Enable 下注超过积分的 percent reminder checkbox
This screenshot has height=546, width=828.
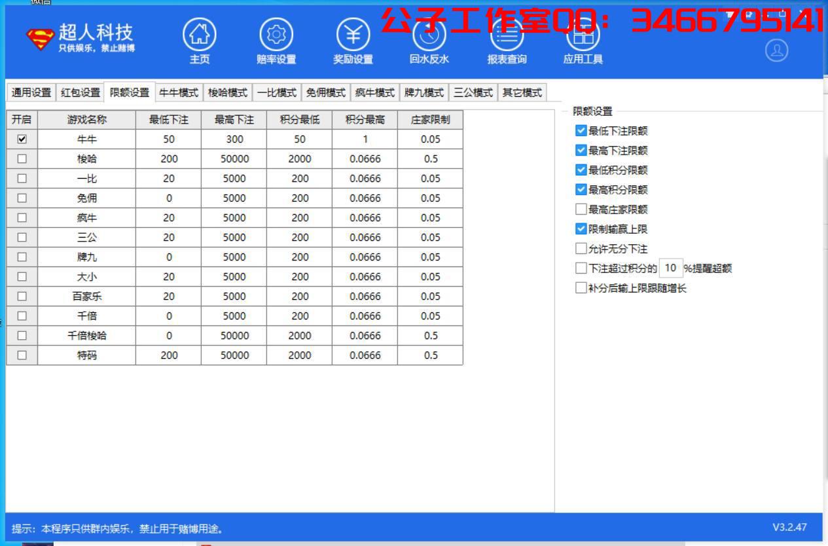581,268
